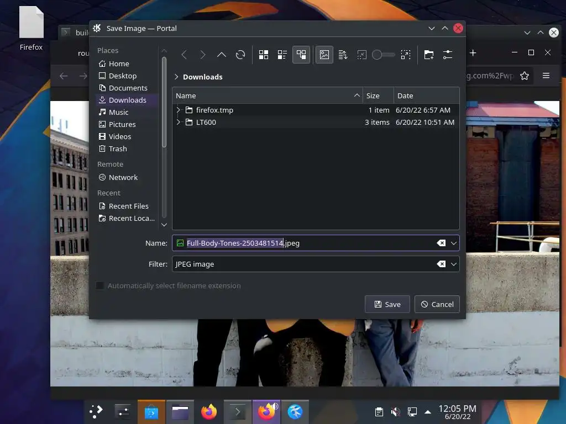Select the LT600 folder row
566x424 pixels.
(316, 122)
